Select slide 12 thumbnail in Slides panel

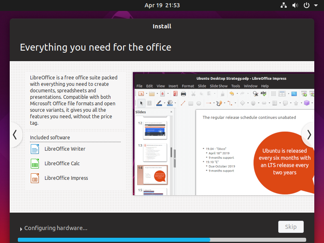coord(155,130)
